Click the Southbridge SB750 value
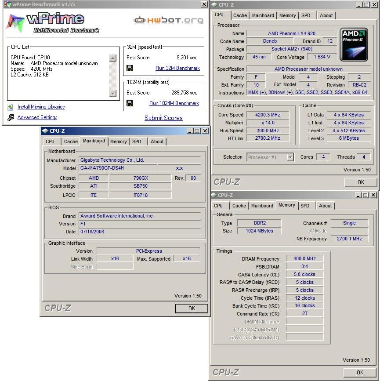Viewport: 380px width, 381px height. pyautogui.click(x=141, y=186)
